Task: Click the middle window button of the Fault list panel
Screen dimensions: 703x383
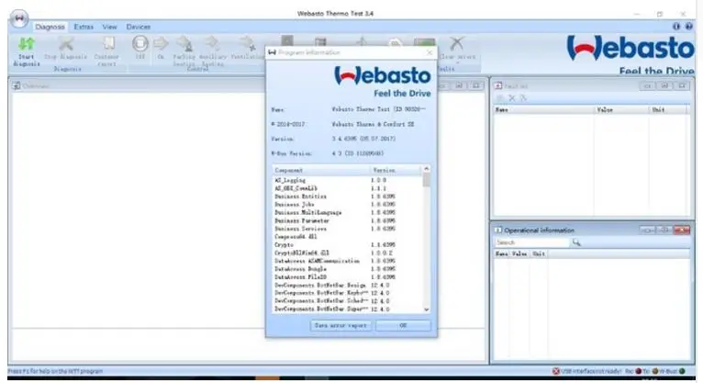Action: click(664, 85)
